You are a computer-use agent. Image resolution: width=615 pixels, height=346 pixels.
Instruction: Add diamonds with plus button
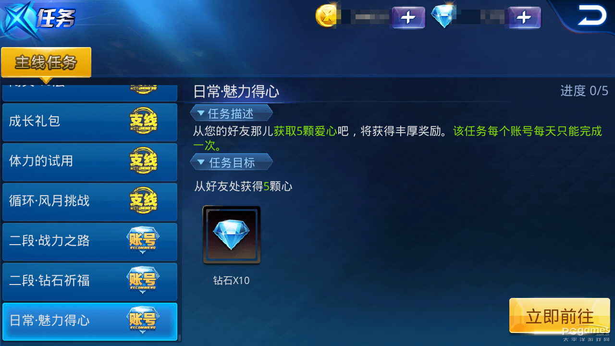pos(524,18)
